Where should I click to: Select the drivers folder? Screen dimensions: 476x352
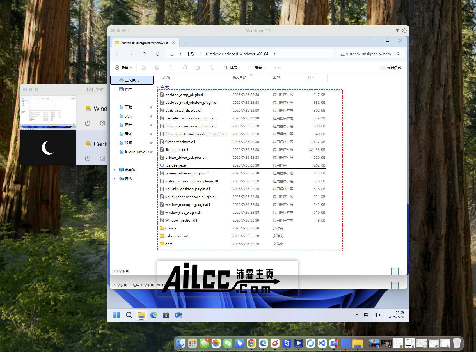pyautogui.click(x=242, y=228)
